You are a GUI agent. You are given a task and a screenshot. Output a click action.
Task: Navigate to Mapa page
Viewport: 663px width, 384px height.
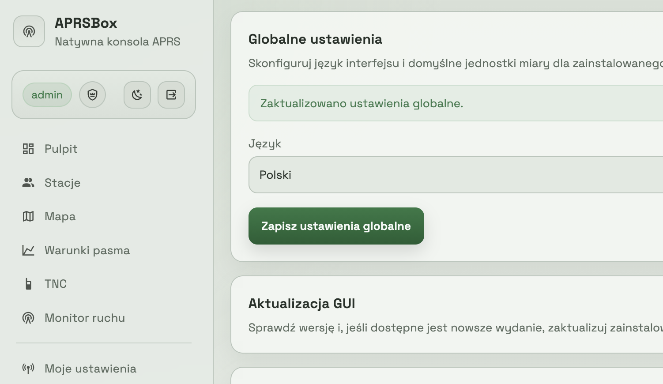60,216
